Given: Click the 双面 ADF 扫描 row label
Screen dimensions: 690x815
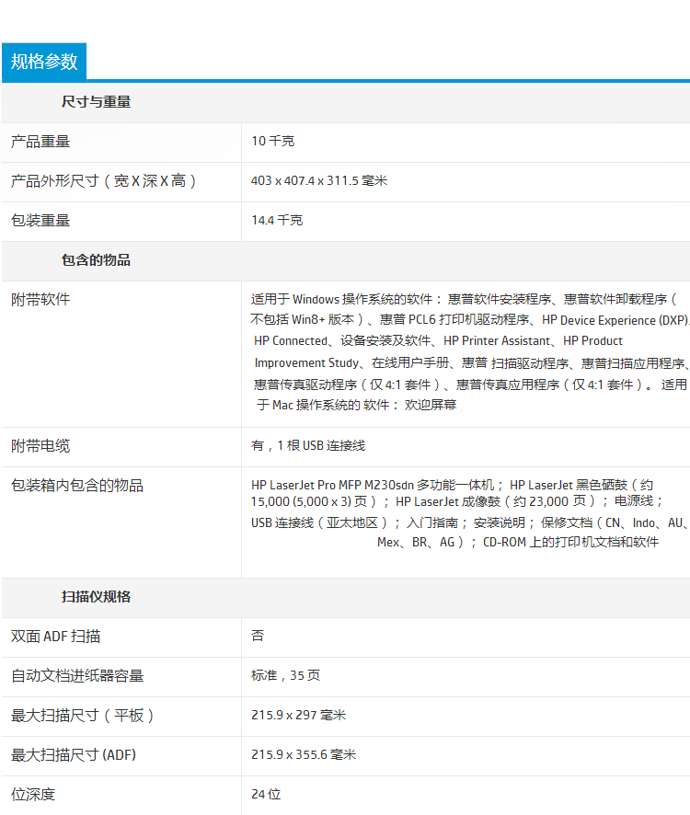Looking at the screenshot, I should (x=55, y=637).
